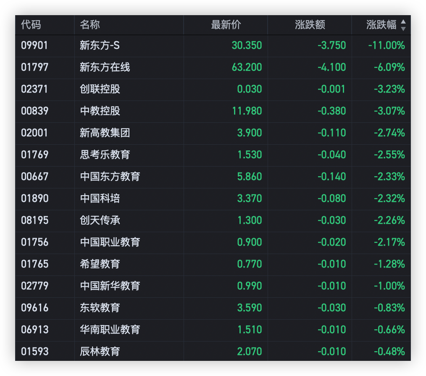This screenshot has width=426, height=376.
Task: Select stock code 00839
Action: coord(34,111)
